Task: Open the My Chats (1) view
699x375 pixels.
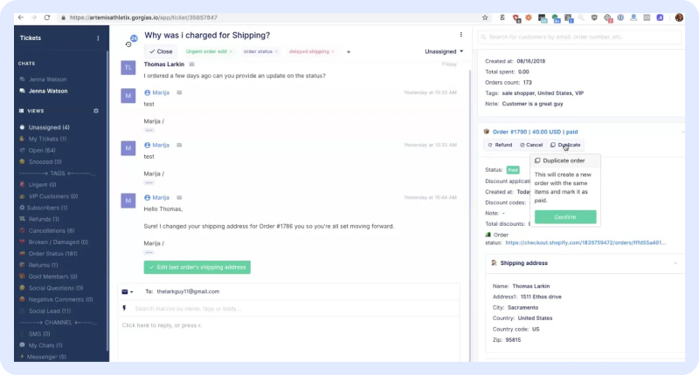Action: point(45,345)
